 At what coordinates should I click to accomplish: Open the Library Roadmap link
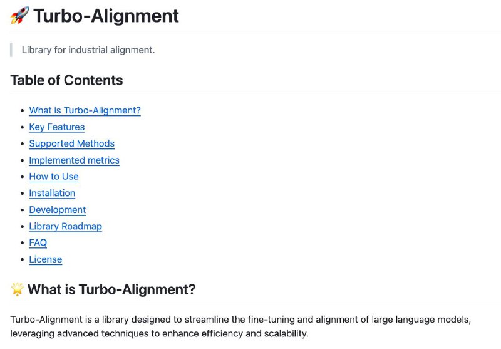click(x=66, y=226)
